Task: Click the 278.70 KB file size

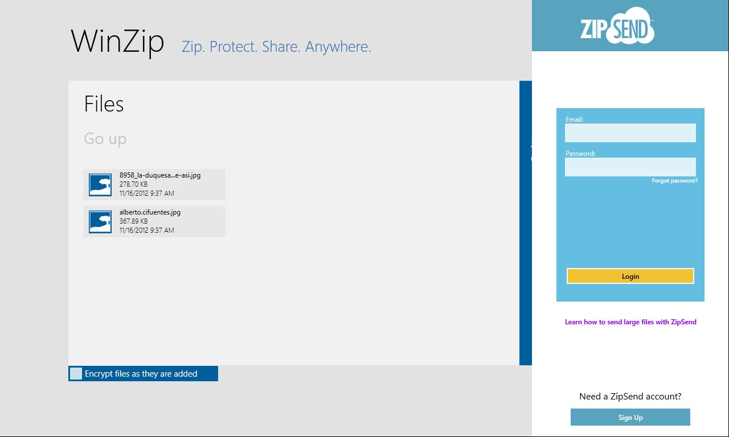Action: 134,184
